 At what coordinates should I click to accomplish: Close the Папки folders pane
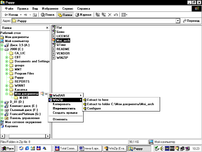point(47,28)
